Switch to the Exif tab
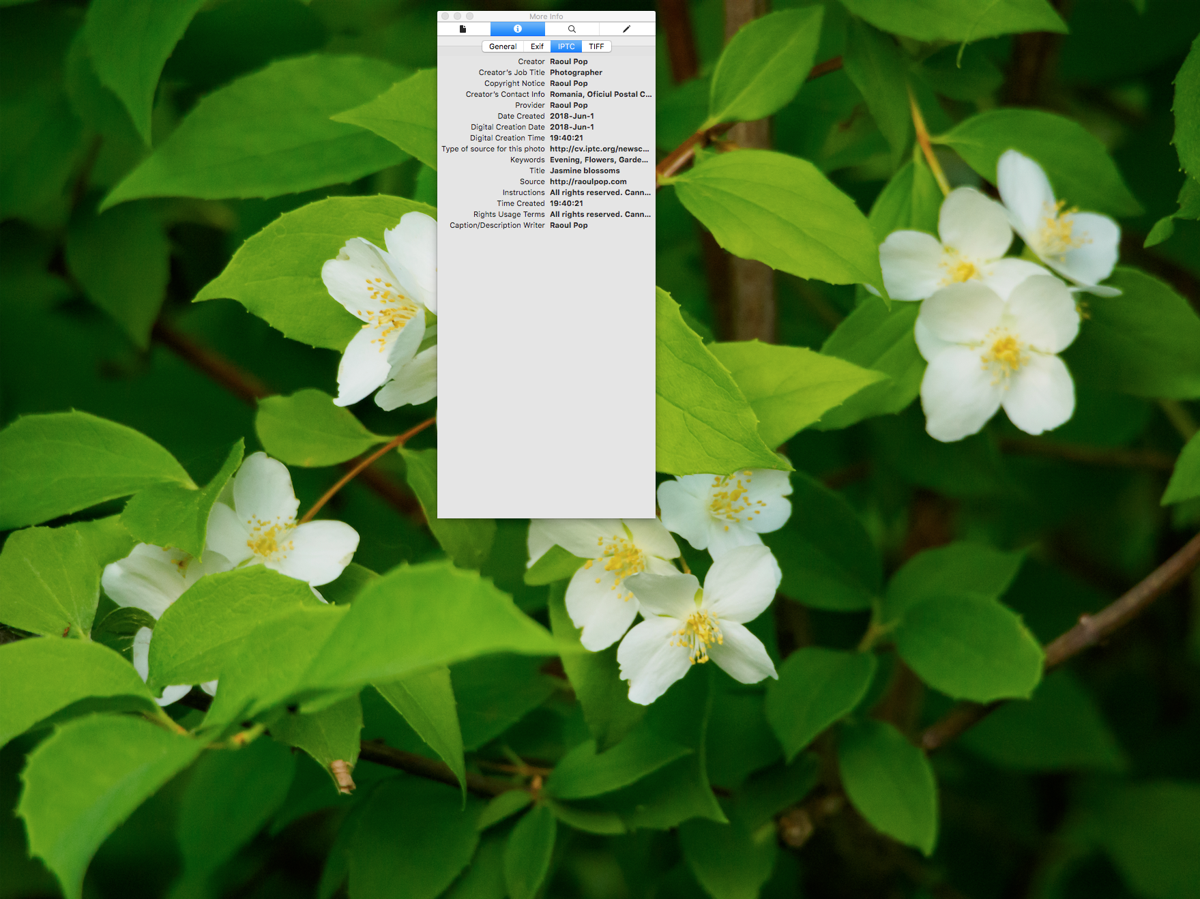 pos(537,46)
